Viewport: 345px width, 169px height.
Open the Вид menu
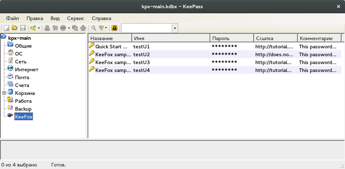click(55, 19)
